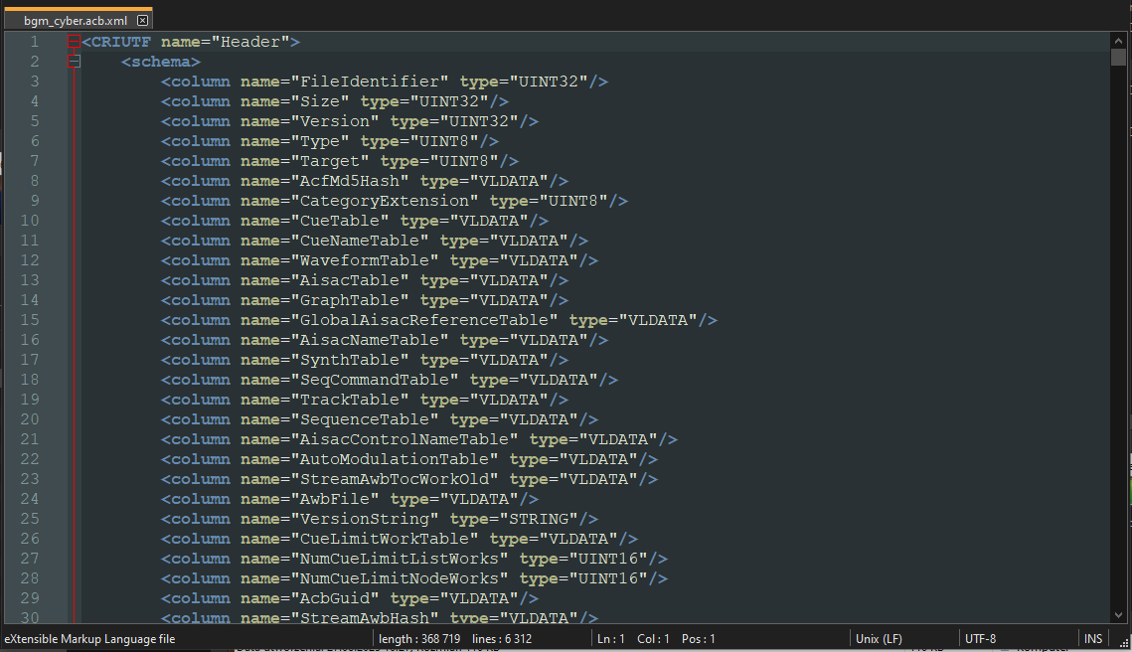
Task: Collapse the schema fold marker
Action: coord(74,62)
